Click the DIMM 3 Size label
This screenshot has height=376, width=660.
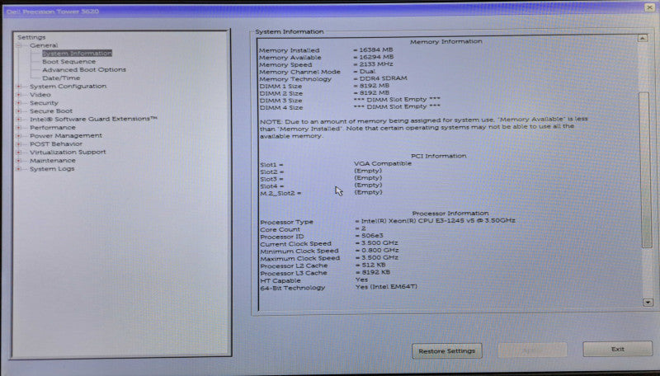point(280,101)
